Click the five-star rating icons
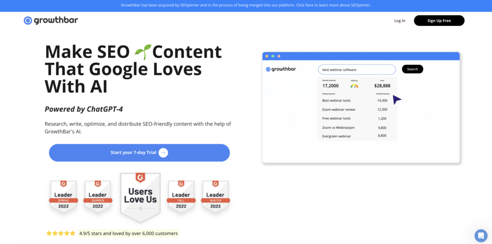 61,233
